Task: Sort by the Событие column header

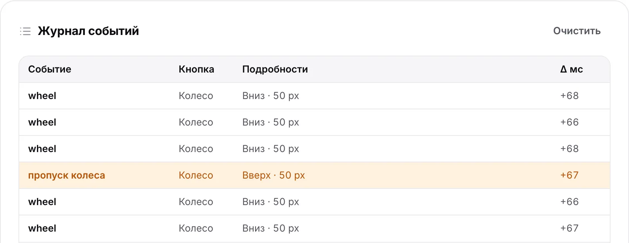Action: 50,69
